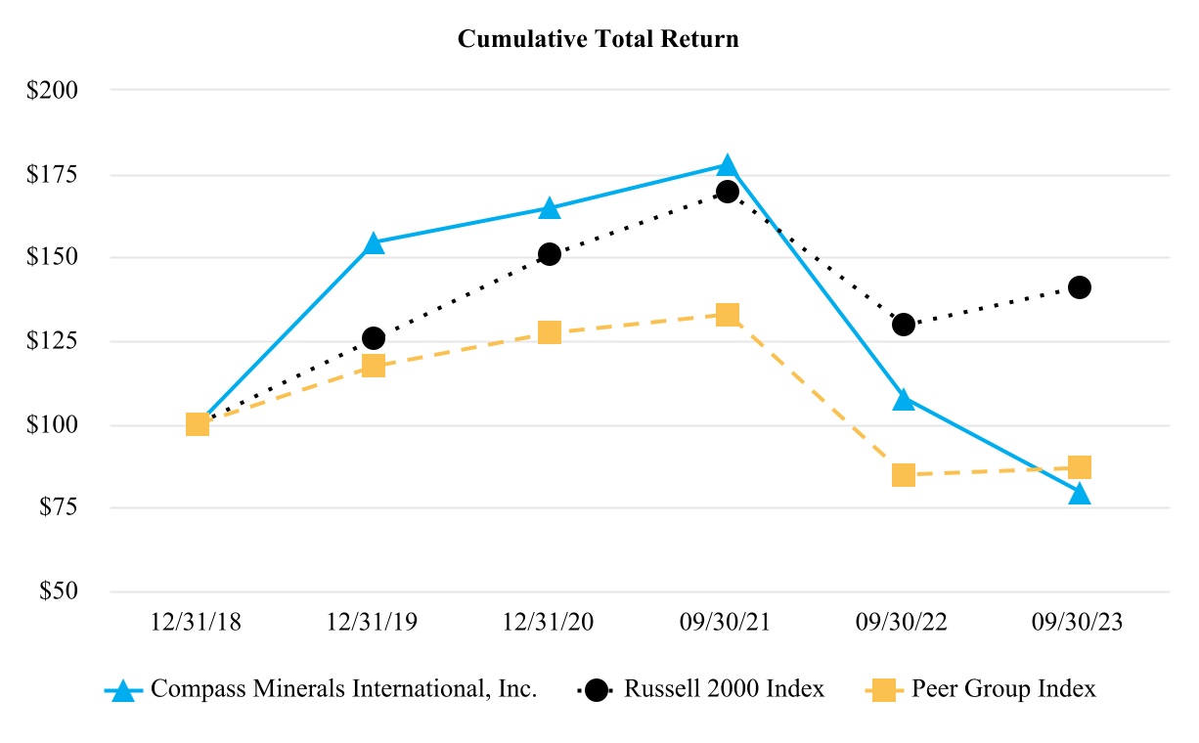Click the "Russell 2000 Index" legend label
This screenshot has width=1199, height=743.
[x=725, y=689]
